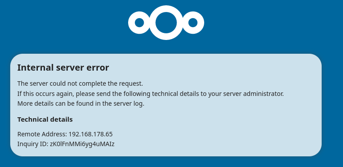
Task: Click the Technical details subheading
Action: [45, 119]
